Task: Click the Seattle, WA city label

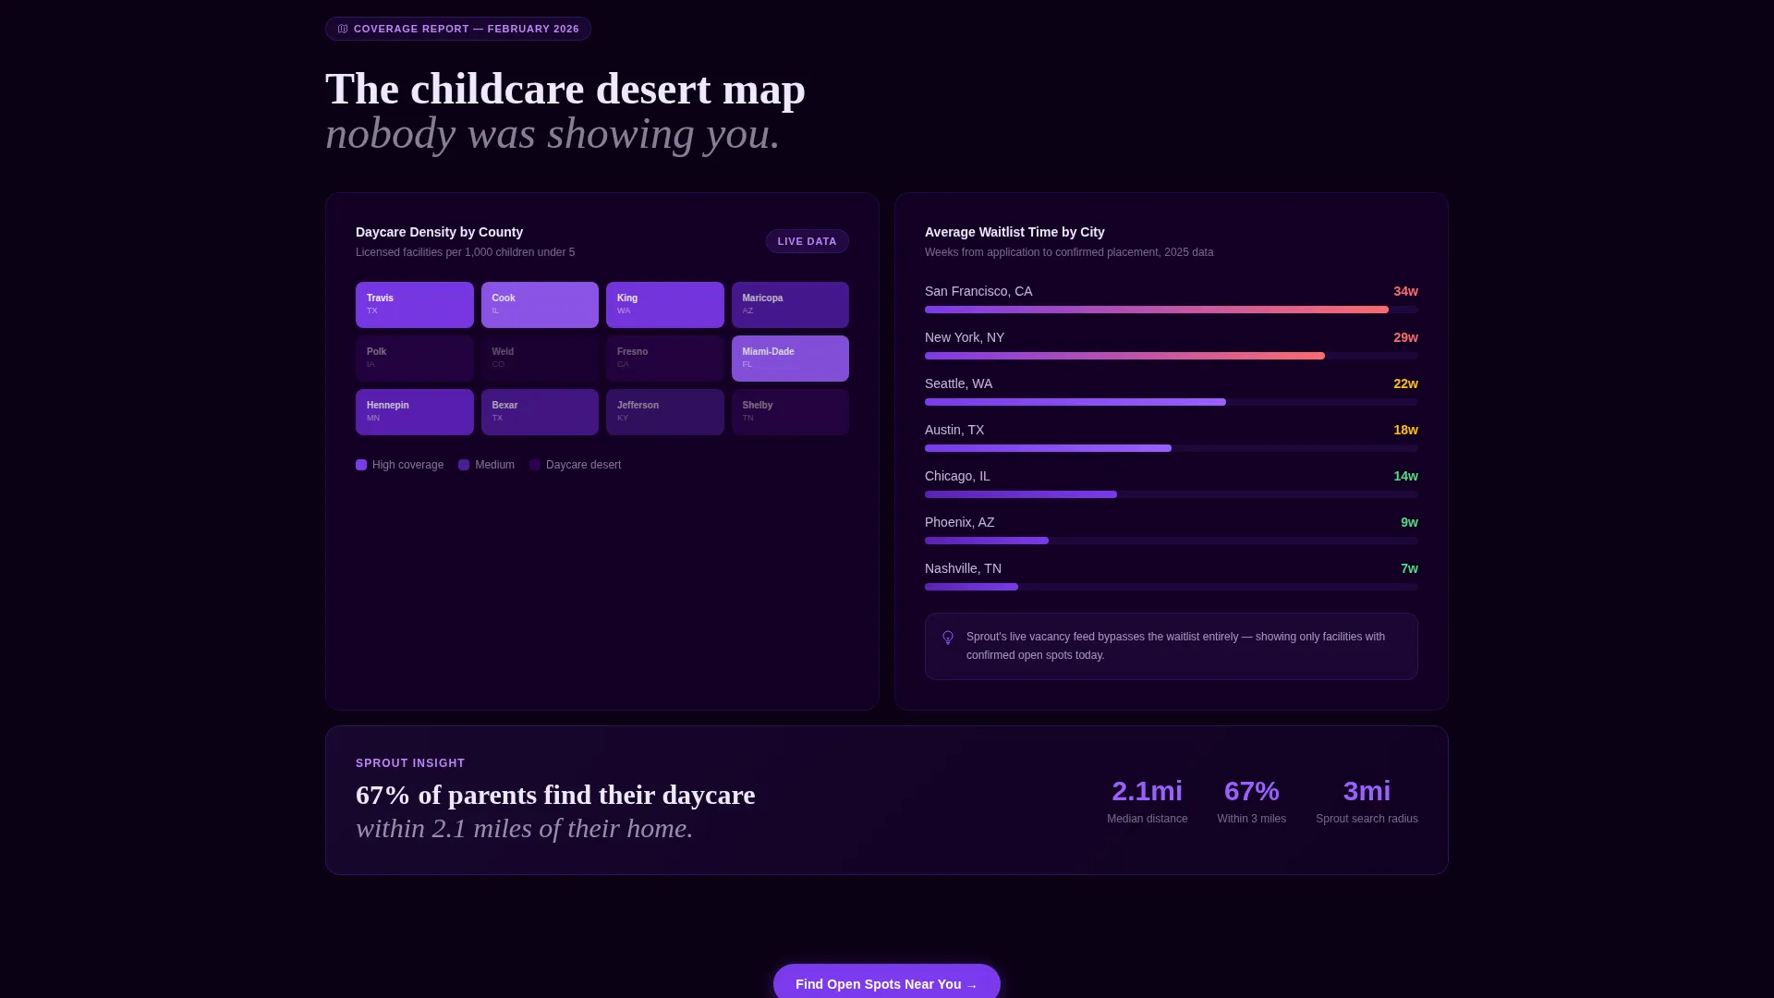Action: point(958,383)
